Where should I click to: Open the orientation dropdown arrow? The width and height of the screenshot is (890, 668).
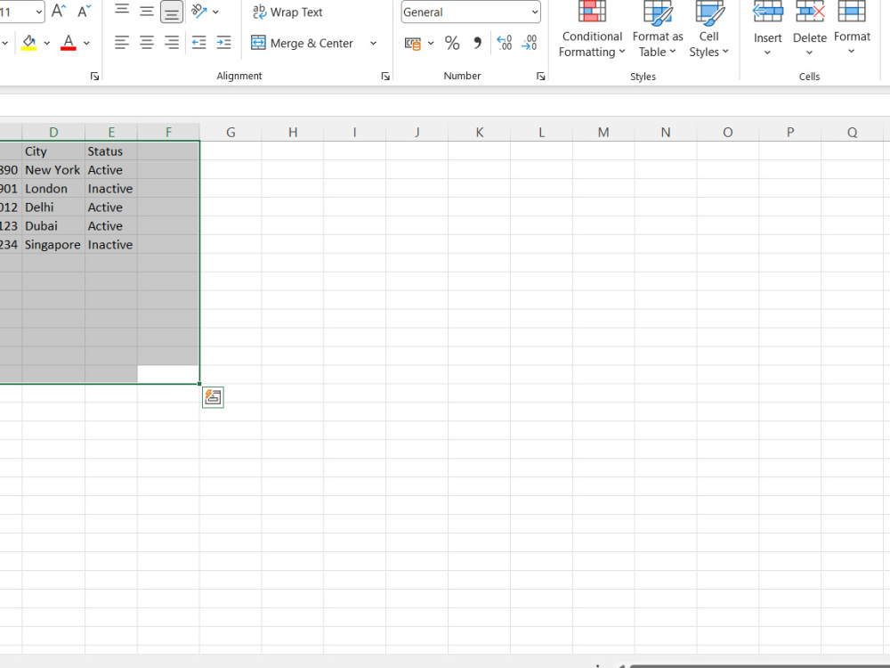(x=215, y=12)
